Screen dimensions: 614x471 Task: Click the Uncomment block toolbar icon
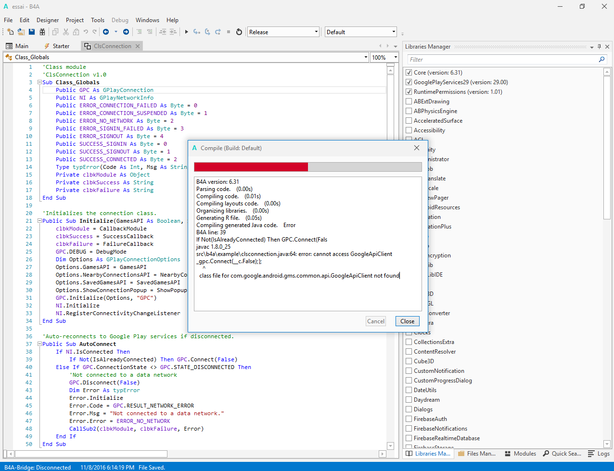tap(150, 32)
